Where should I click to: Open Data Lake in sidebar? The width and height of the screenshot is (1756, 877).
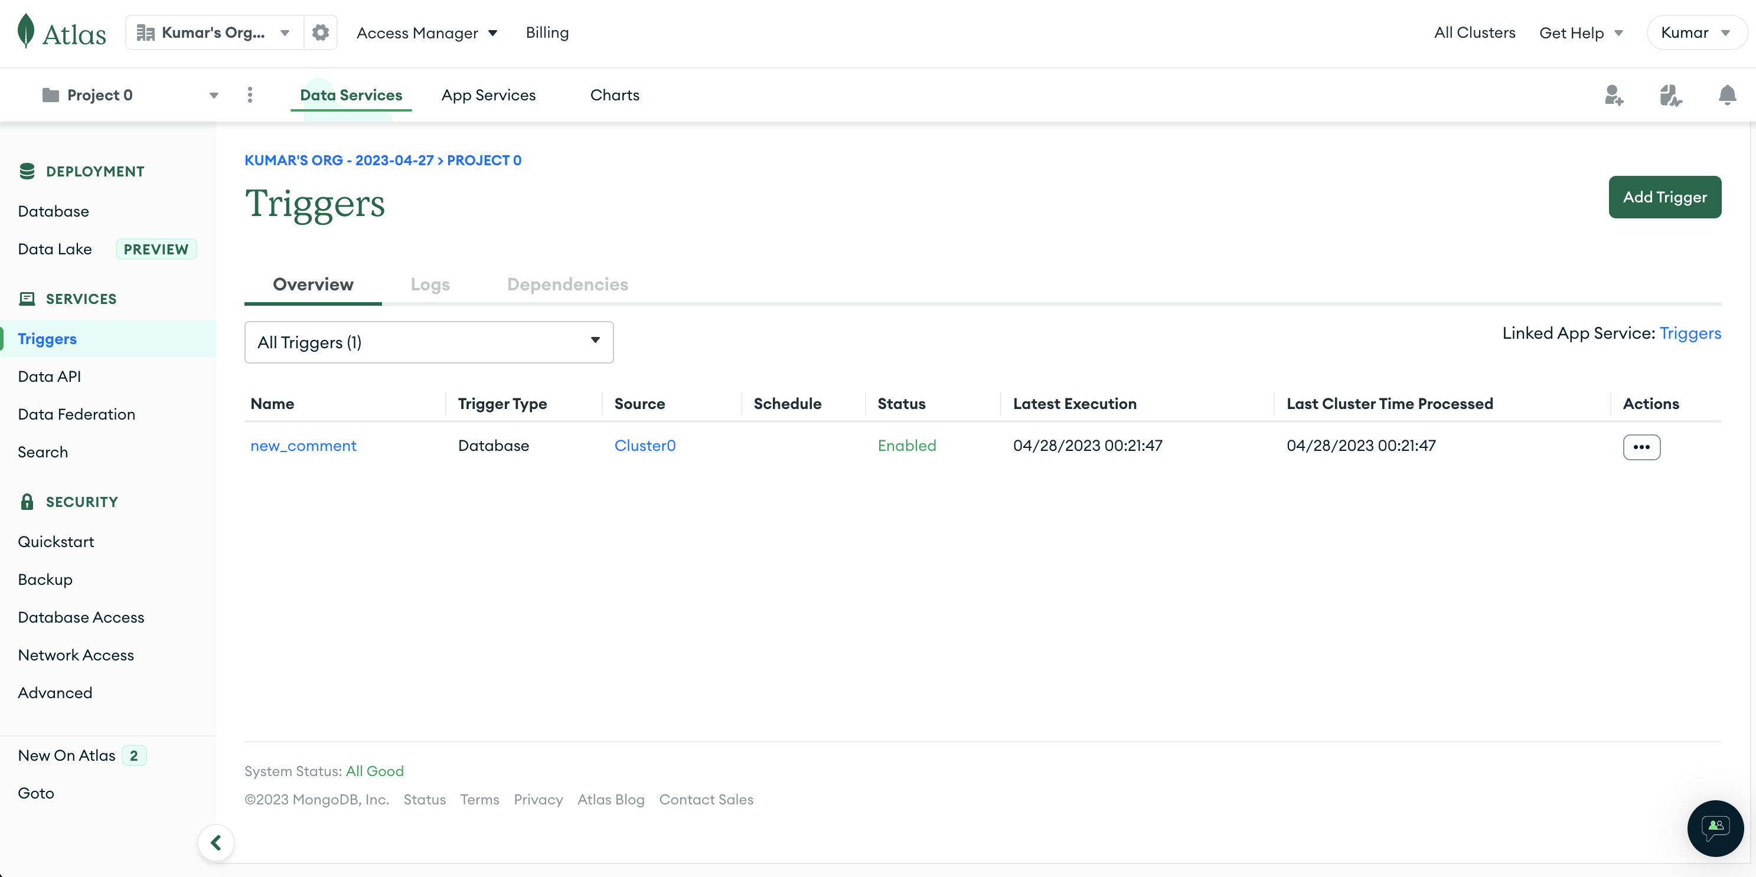(54, 248)
